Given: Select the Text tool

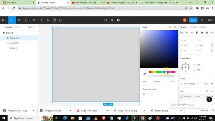Looking at the screenshot, I should (42, 20).
